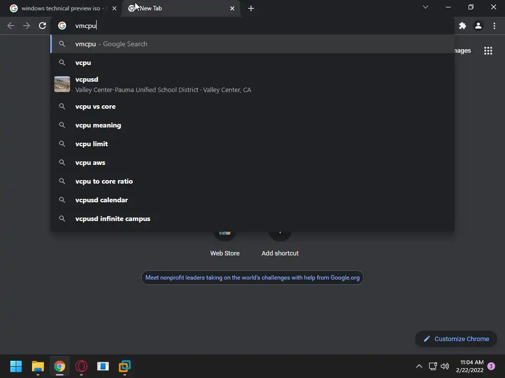Open the Chrome profile avatar icon
Image resolution: width=505 pixels, height=378 pixels.
(478, 26)
